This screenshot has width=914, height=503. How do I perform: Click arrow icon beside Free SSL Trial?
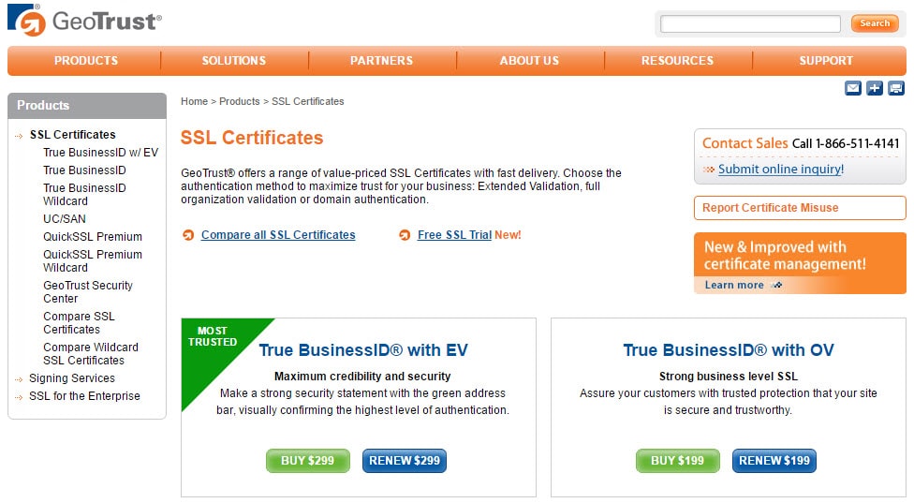(x=405, y=235)
